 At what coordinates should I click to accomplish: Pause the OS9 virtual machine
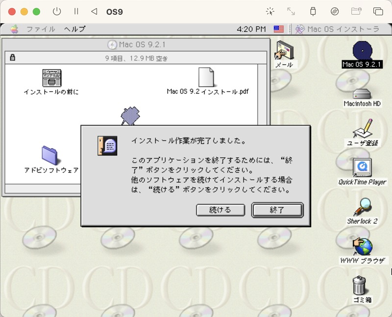coord(76,11)
